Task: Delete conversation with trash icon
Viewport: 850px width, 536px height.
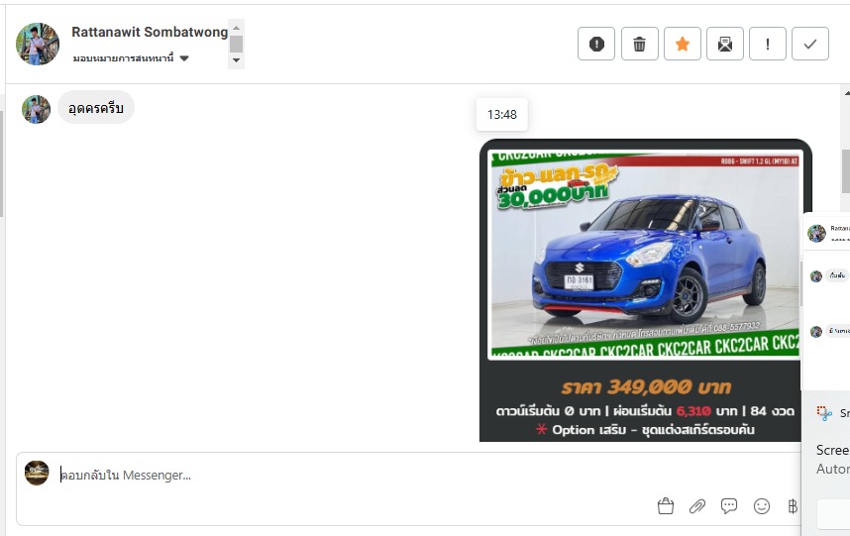Action: point(639,44)
